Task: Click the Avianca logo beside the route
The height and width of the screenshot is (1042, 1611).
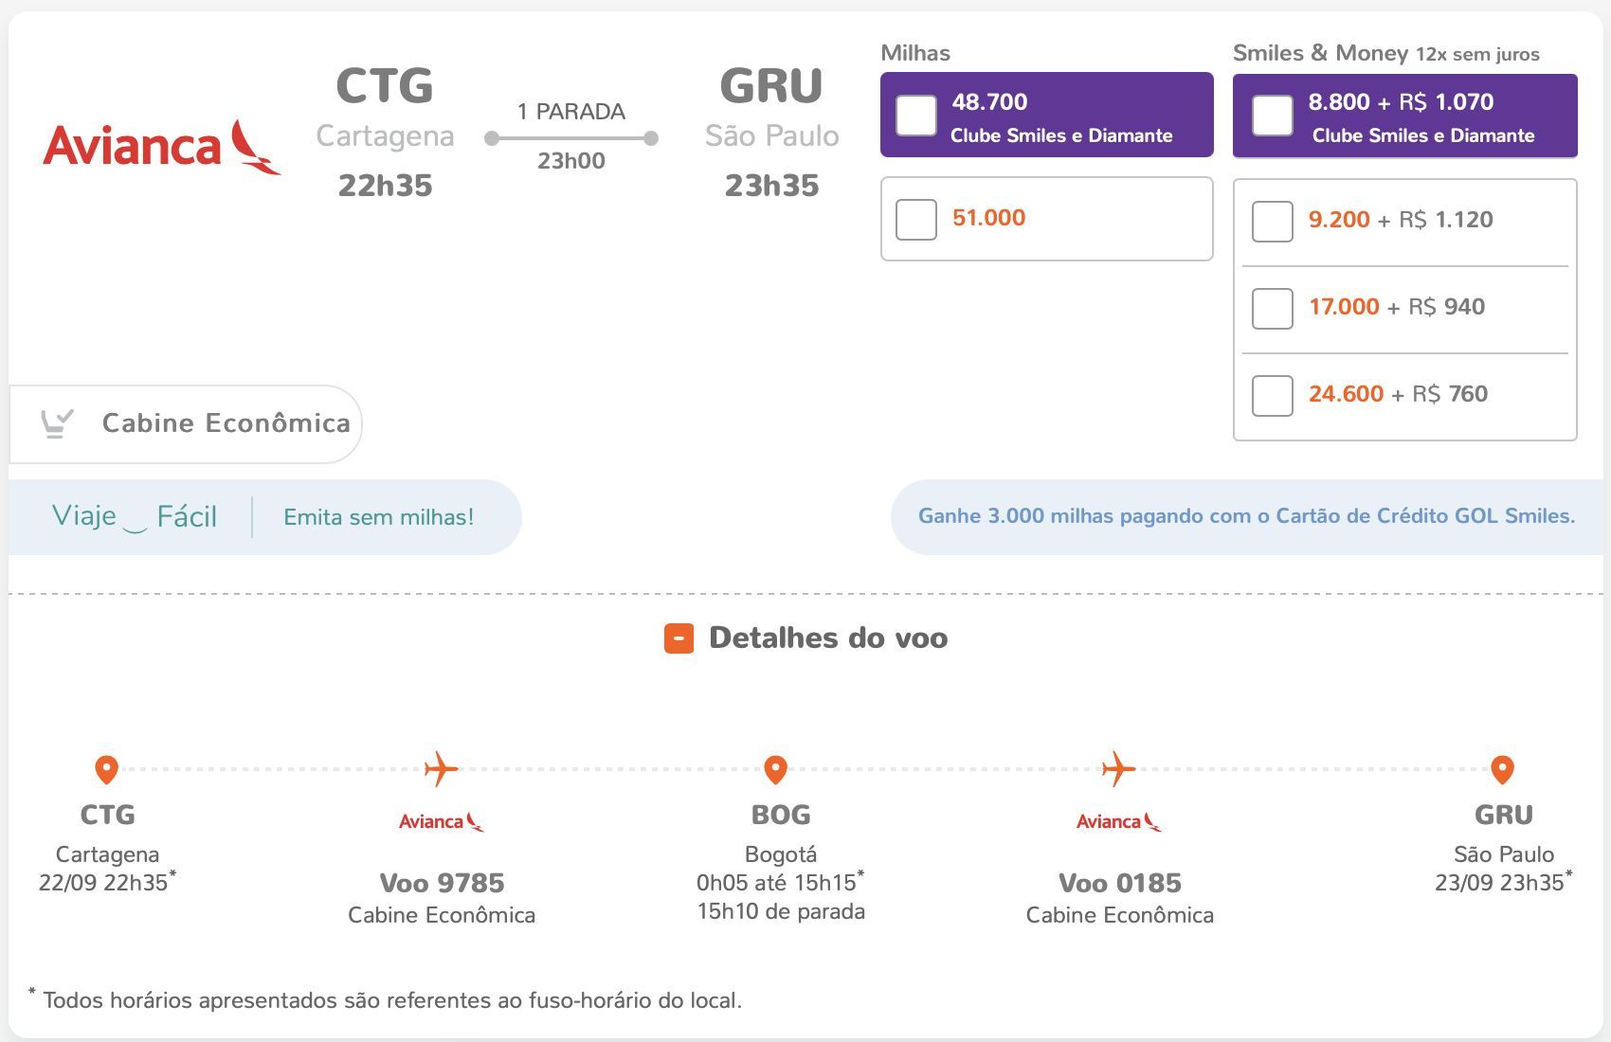Action: point(162,147)
